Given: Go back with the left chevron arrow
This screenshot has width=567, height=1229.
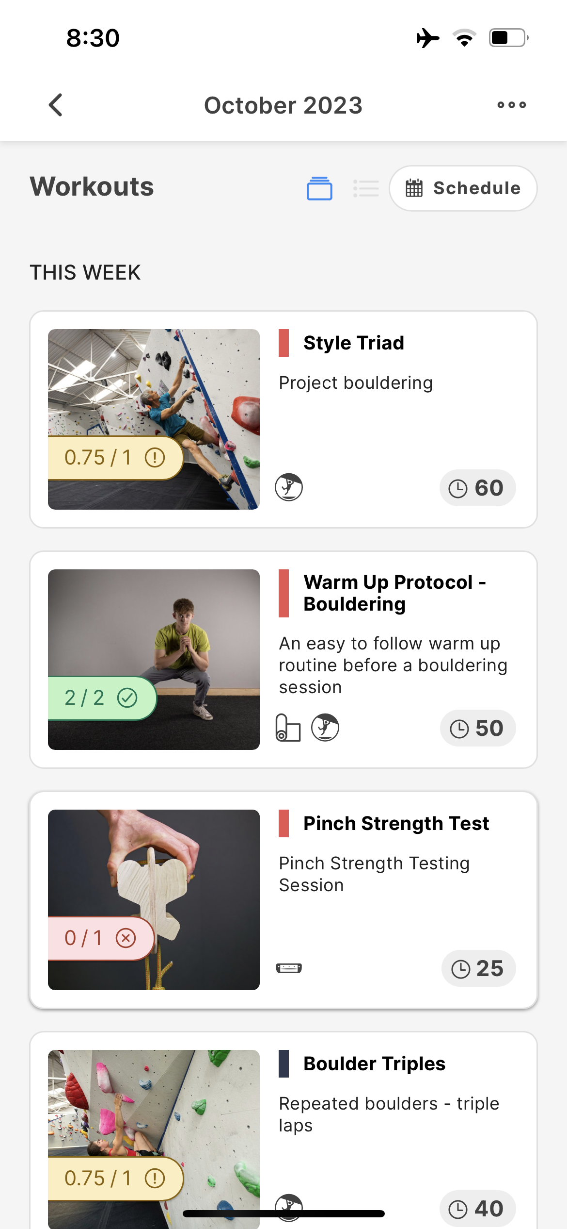Looking at the screenshot, I should pyautogui.click(x=56, y=105).
